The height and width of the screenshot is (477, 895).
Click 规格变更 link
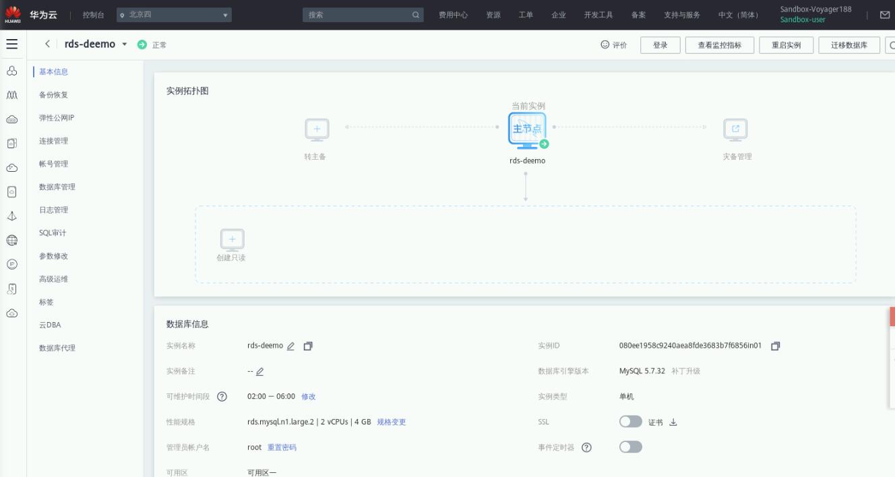pos(392,422)
